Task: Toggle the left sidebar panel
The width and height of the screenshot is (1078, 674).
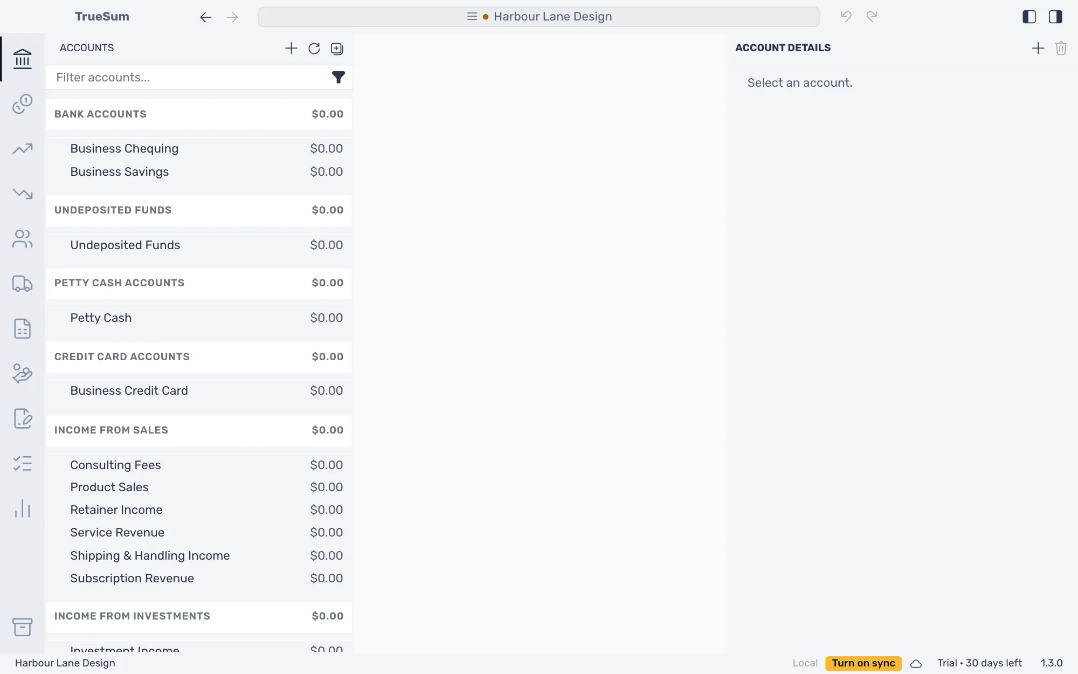Action: (x=1029, y=17)
